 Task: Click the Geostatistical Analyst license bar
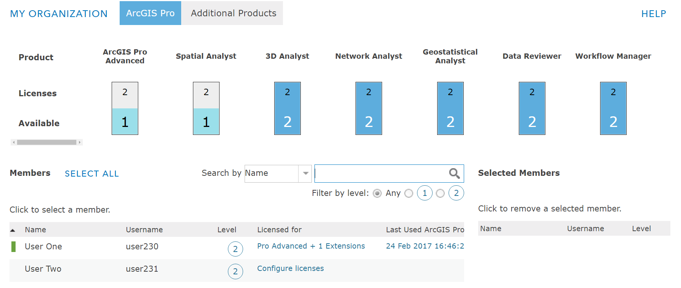tap(450, 108)
